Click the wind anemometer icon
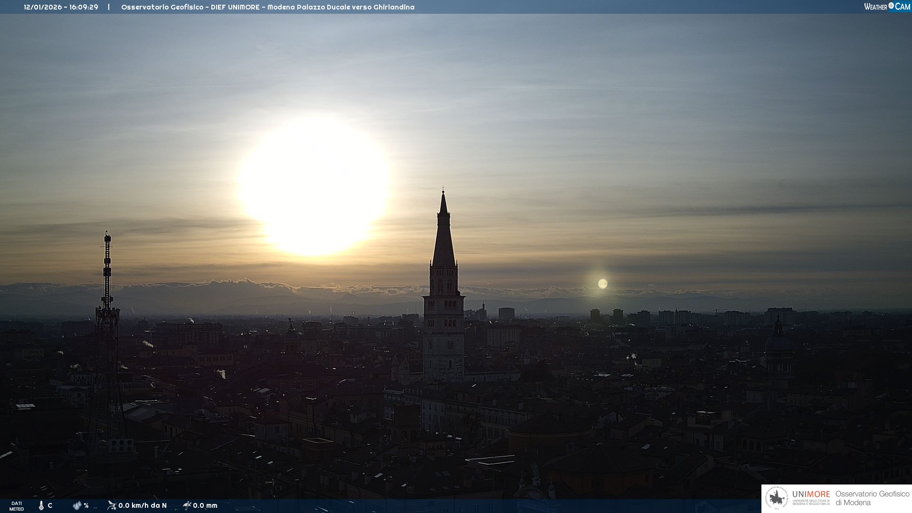 point(112,505)
